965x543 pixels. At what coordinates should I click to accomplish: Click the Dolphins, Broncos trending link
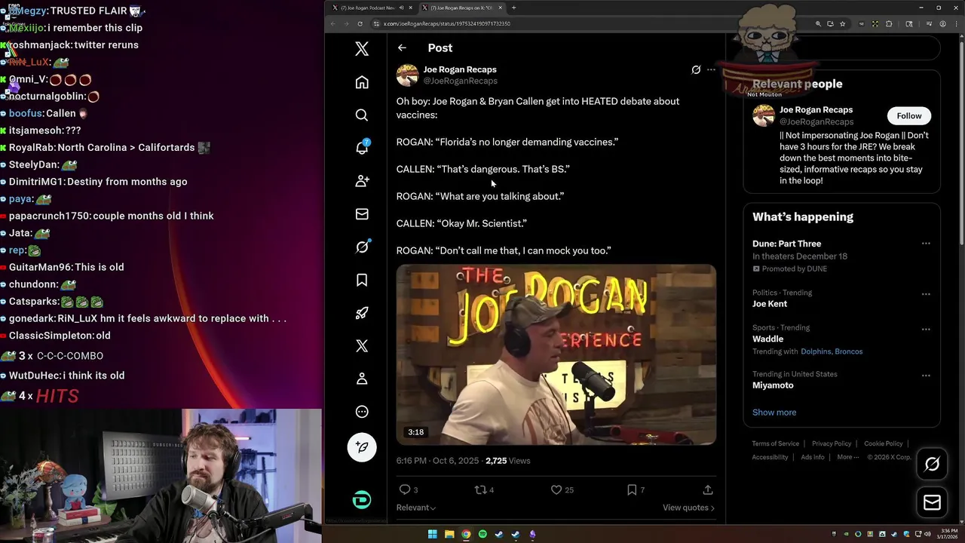click(x=832, y=351)
